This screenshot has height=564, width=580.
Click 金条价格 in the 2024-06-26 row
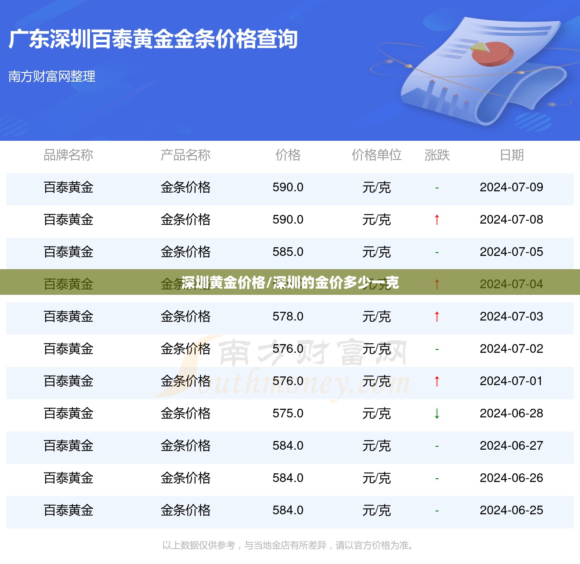(x=185, y=478)
